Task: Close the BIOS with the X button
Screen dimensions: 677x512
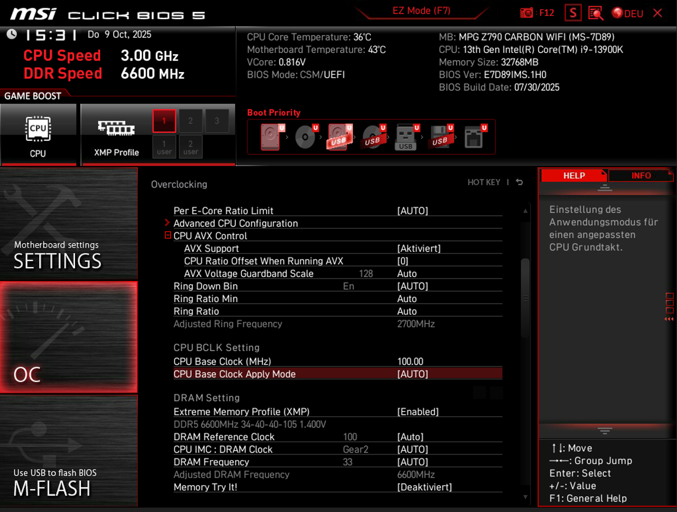Action: 657,13
